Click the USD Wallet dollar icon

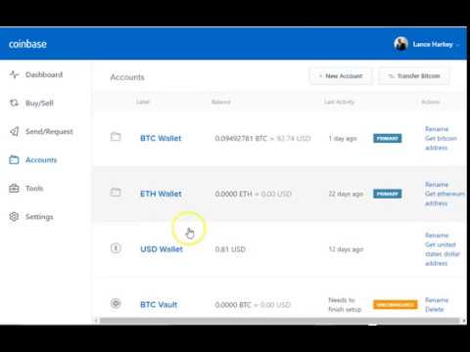coord(116,248)
